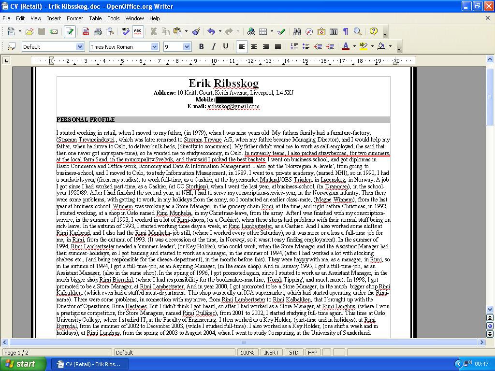Viewport: 495px width, 371px height.
Task: Click the Redo arrow
Action: pos(229,31)
